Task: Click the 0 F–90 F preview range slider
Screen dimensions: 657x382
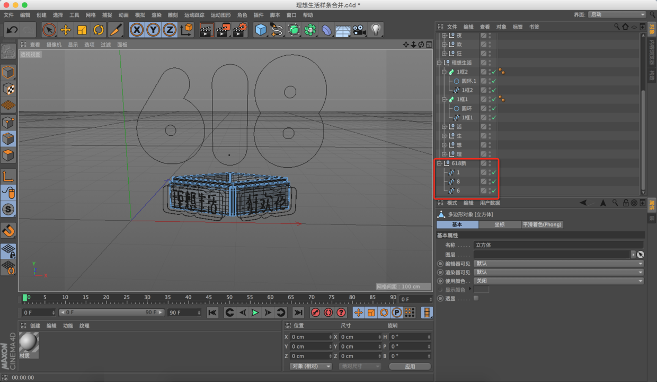Action: tap(111, 312)
